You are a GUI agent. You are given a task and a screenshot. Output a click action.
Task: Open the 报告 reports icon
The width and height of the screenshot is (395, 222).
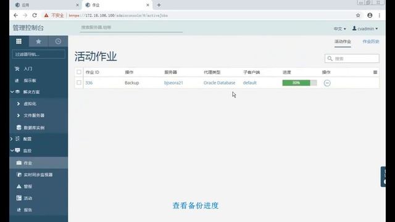coord(19,210)
